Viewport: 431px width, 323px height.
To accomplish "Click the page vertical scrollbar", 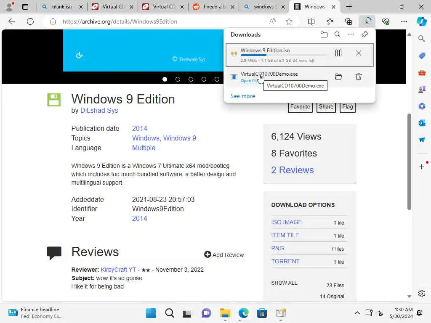I will (x=409, y=162).
